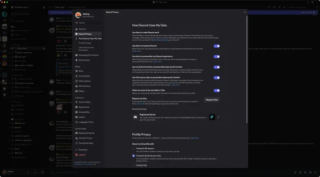The height and width of the screenshot is (177, 320).
Task: Click the controller icon in Related Settings
Action: pos(135,117)
